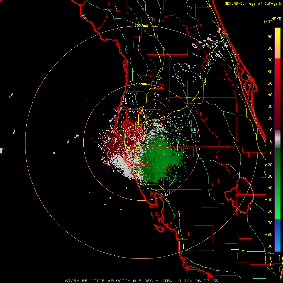Click the 0.5 DEG elevation text in the caption
The width and height of the screenshot is (283, 283).
coord(143,281)
